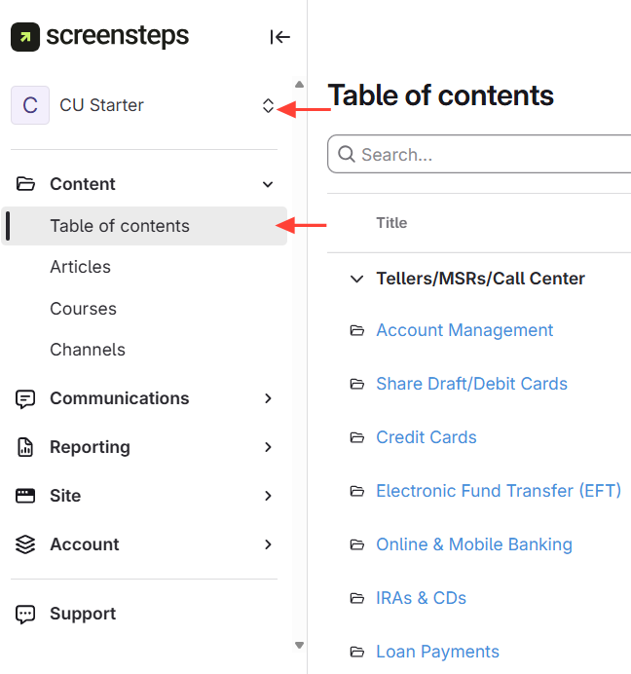Click the Site window icon

click(26, 496)
